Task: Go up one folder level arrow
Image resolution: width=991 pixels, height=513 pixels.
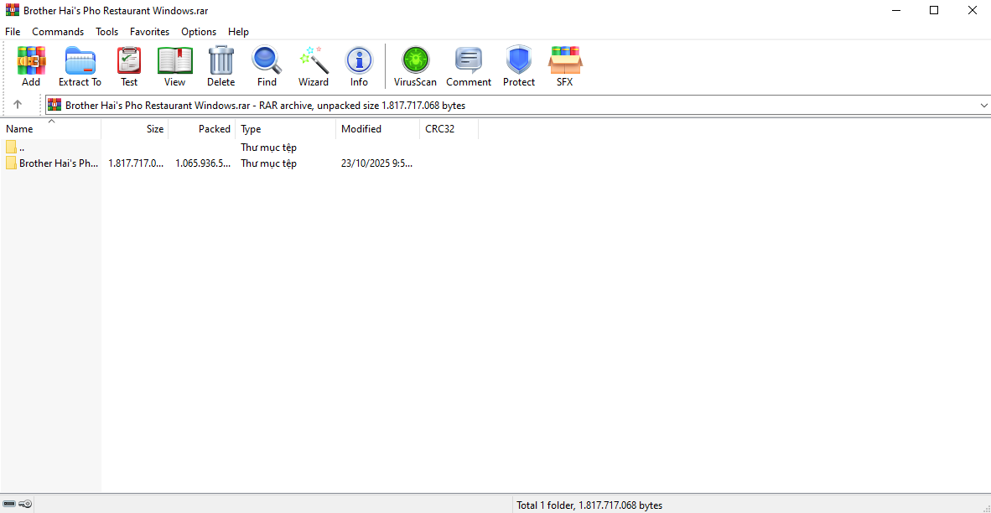Action: click(18, 105)
